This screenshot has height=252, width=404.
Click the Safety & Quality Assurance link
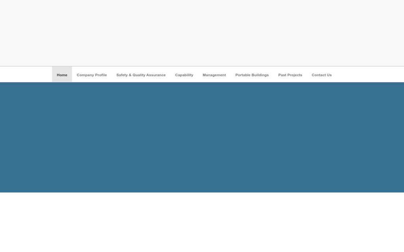[x=141, y=75]
